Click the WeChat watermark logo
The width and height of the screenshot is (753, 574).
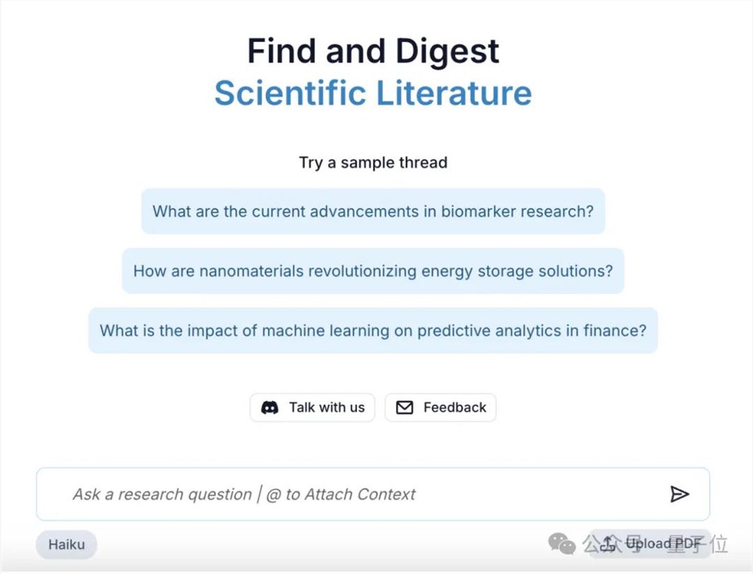(x=561, y=543)
